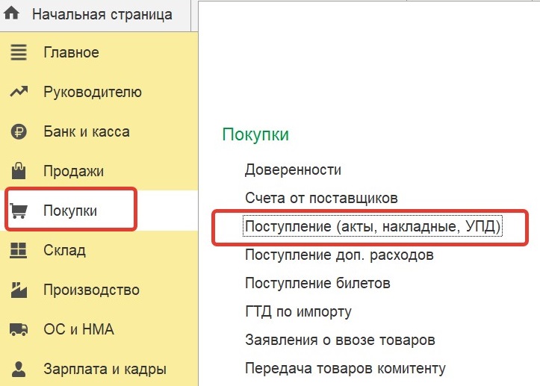Open Передача товаров комитенту
The width and height of the screenshot is (540, 386).
pyautogui.click(x=345, y=368)
